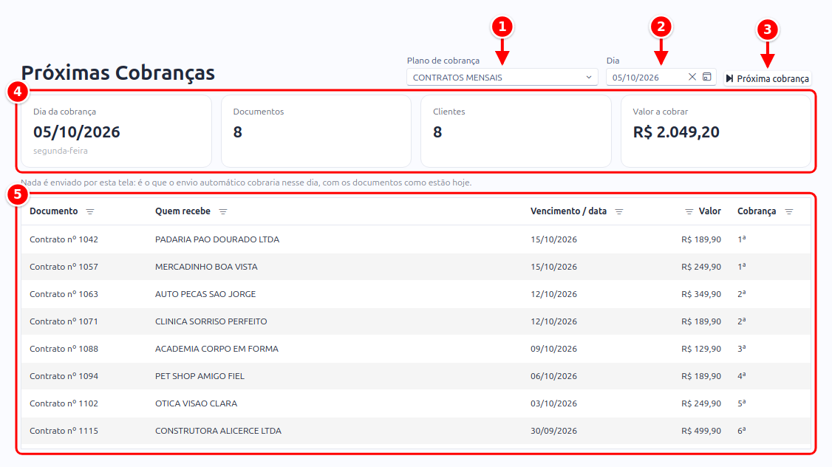This screenshot has width=832, height=467.
Task: Click due date 30/09/2026
Action: 553,431
